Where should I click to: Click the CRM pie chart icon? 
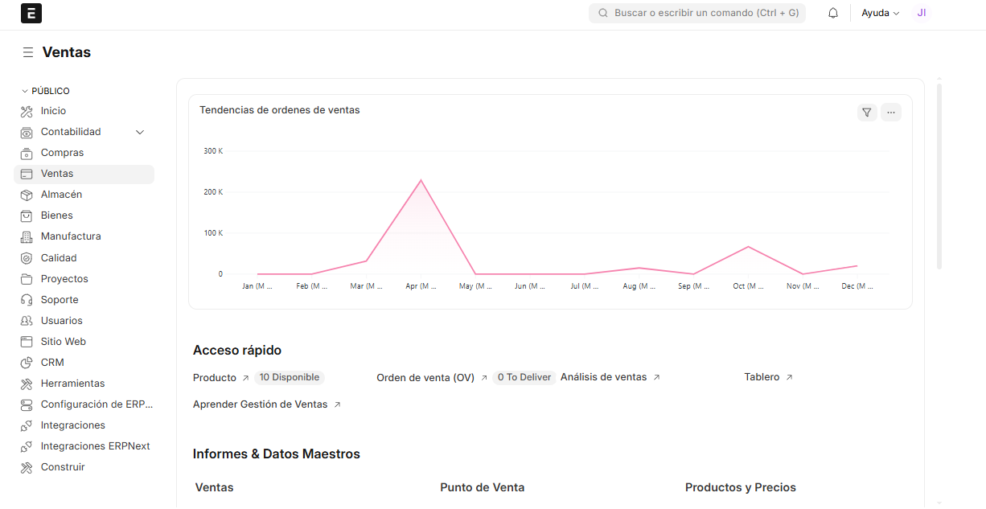(x=27, y=363)
